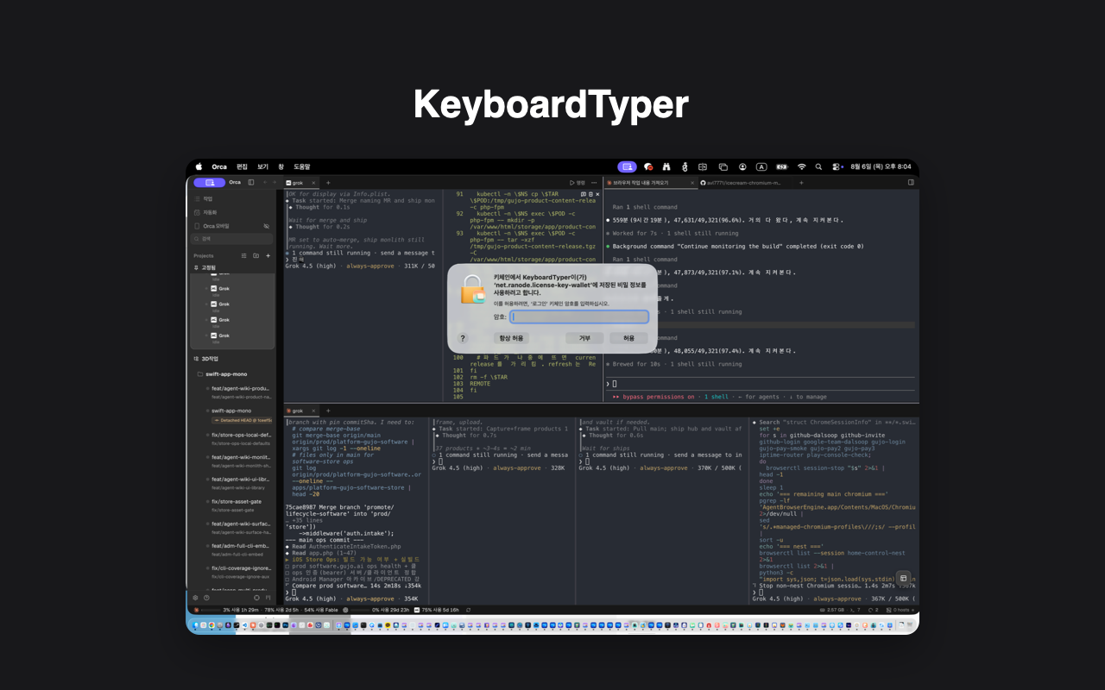Open Control Center in menu bar
The image size is (1105, 690).
(x=837, y=166)
